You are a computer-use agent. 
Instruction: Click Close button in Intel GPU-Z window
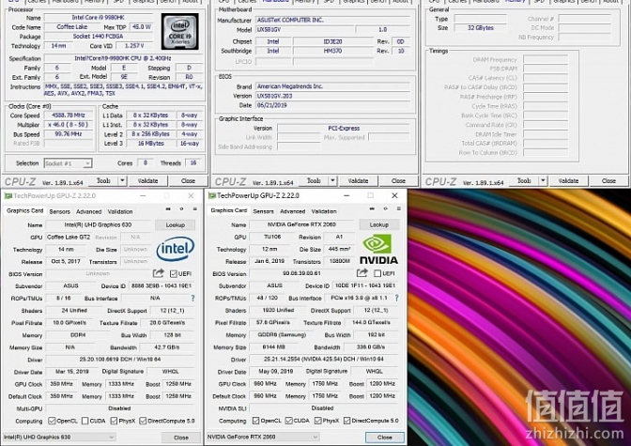click(x=181, y=438)
